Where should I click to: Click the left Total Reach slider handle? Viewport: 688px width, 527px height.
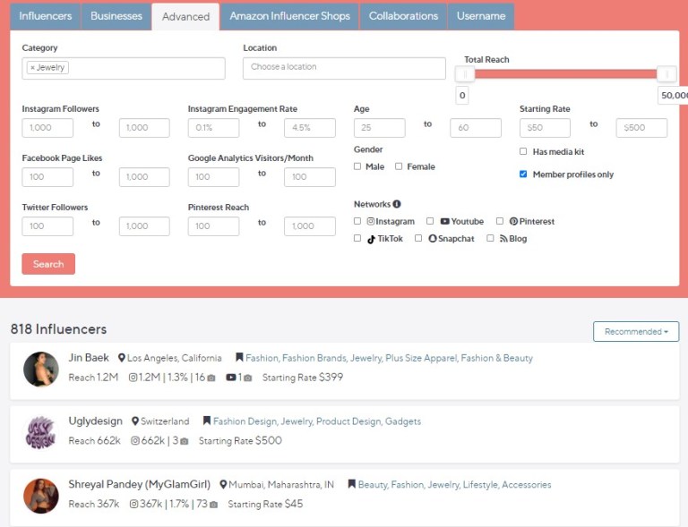pos(465,74)
